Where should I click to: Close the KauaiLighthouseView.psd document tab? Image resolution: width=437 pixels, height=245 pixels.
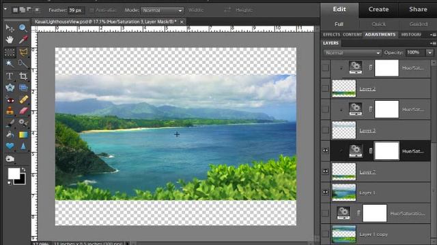[182, 22]
